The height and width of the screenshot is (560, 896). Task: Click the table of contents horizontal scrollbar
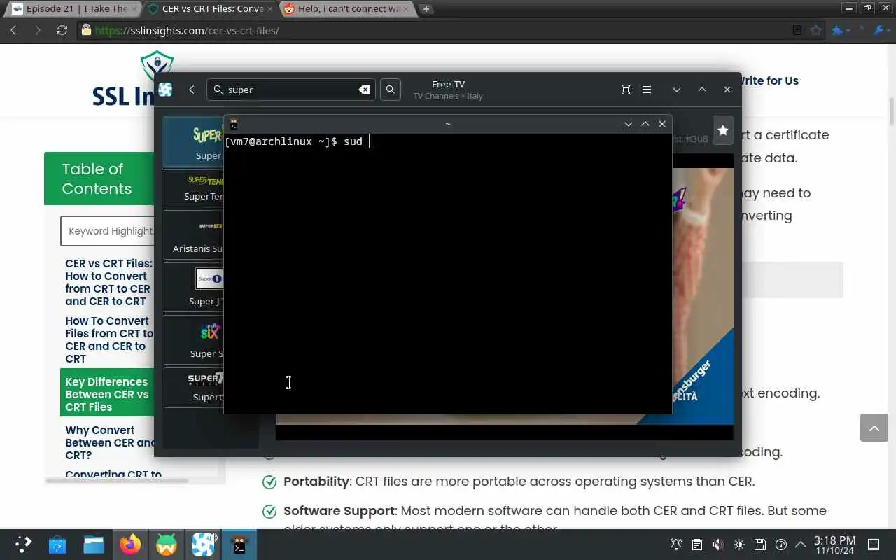pos(117,480)
